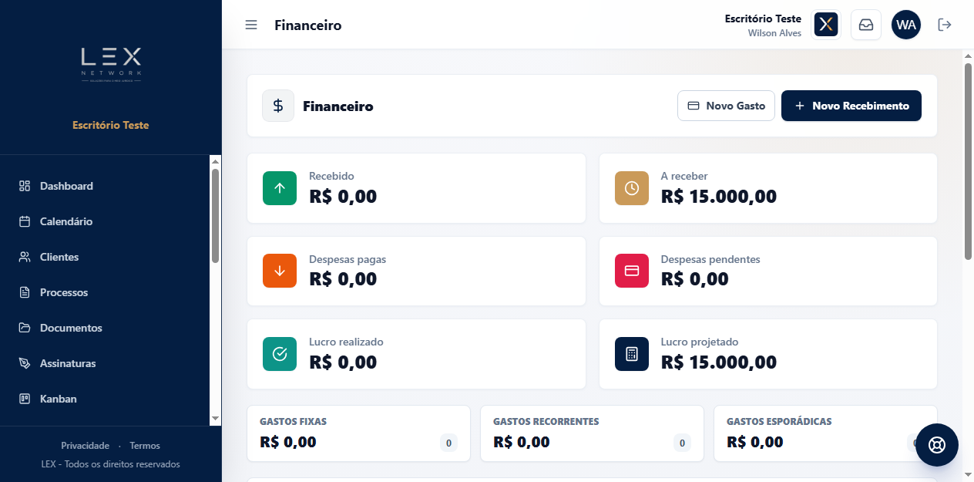The width and height of the screenshot is (974, 482).
Task: Click Escritório Teste name in header
Action: point(763,19)
